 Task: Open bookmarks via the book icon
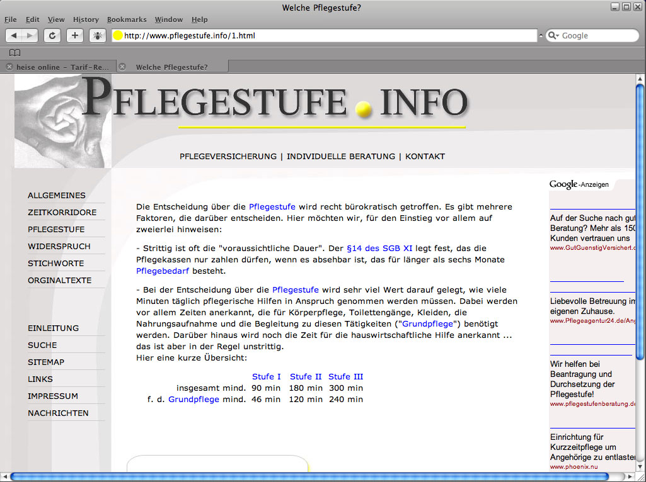pos(15,53)
